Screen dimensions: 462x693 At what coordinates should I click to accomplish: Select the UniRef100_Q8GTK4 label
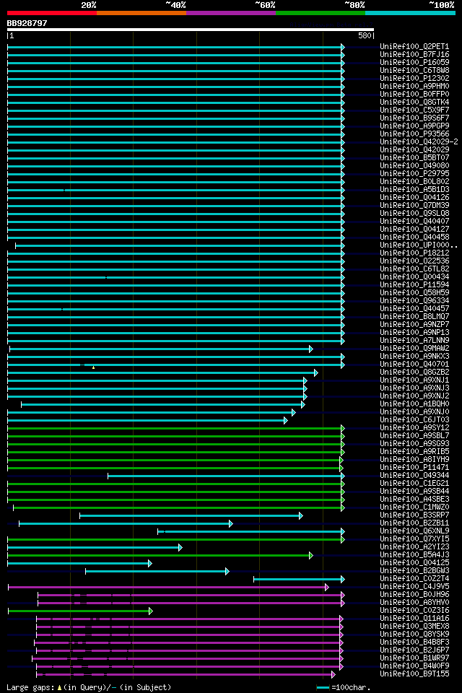(414, 102)
